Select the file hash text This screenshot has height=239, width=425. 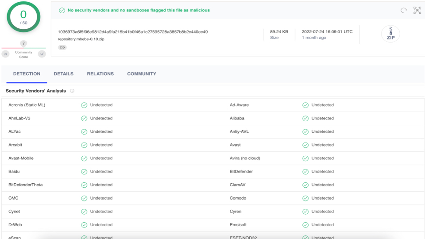[x=133, y=32]
